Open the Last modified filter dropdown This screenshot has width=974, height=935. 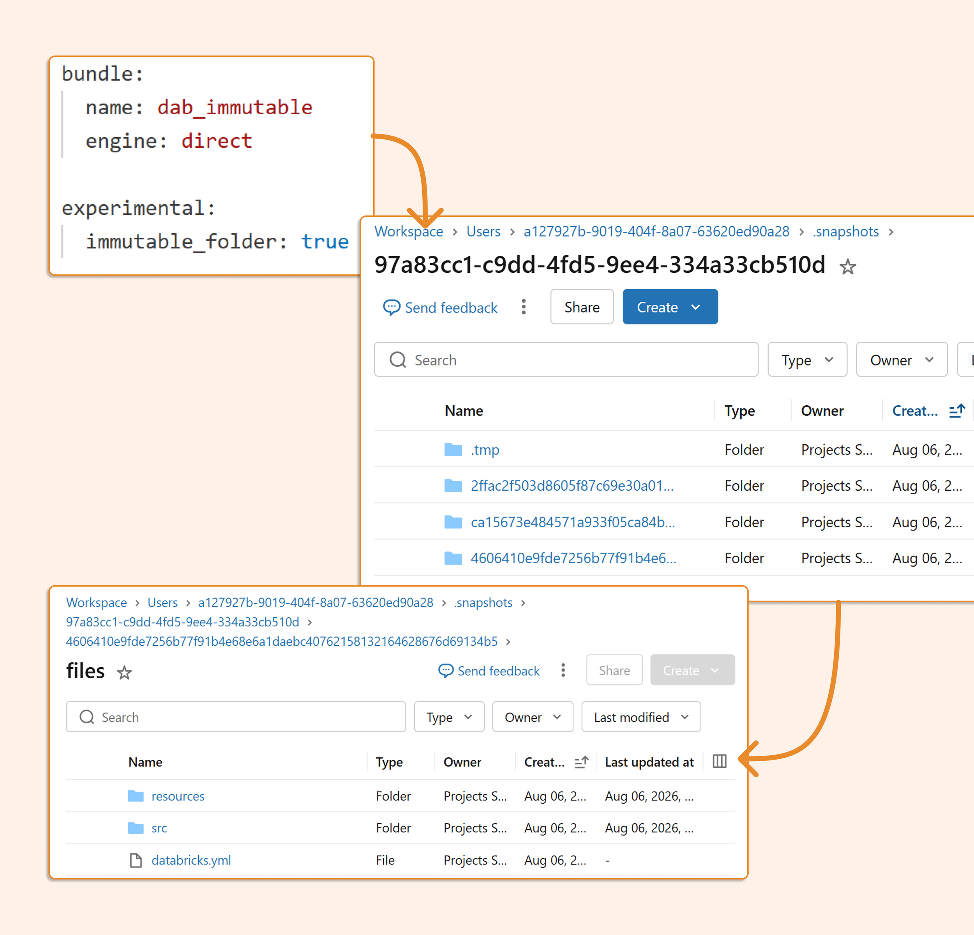tap(641, 717)
